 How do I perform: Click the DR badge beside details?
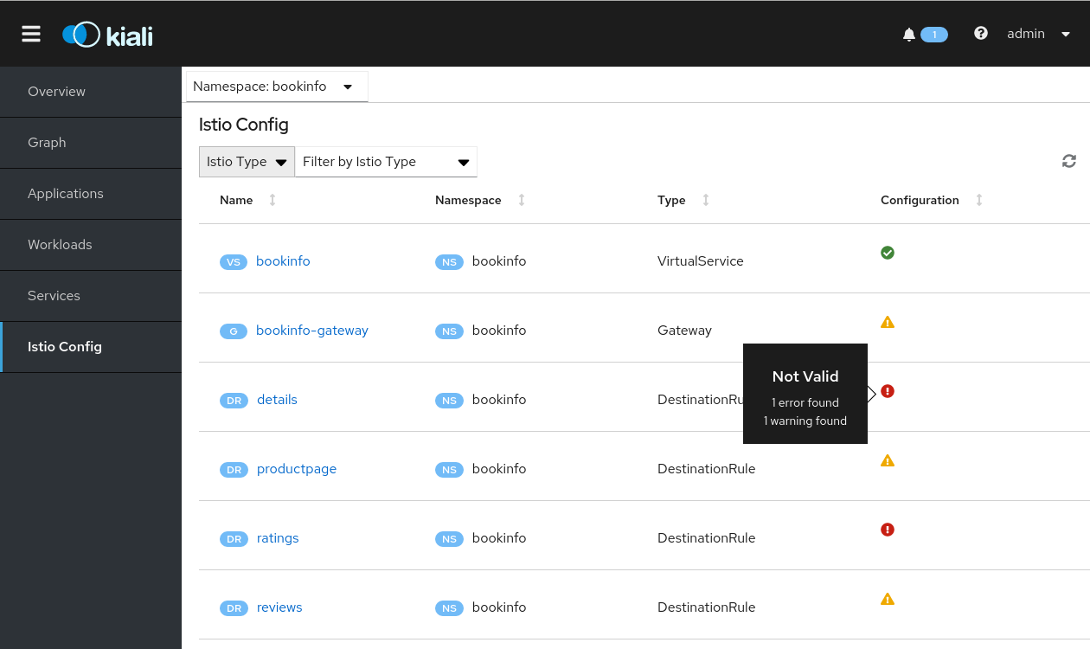(x=234, y=401)
